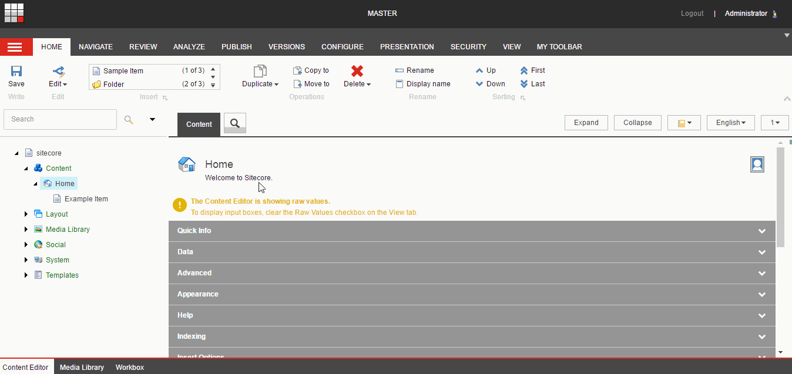The image size is (792, 374).
Task: Click the Save icon in ribbon
Action: click(x=16, y=71)
